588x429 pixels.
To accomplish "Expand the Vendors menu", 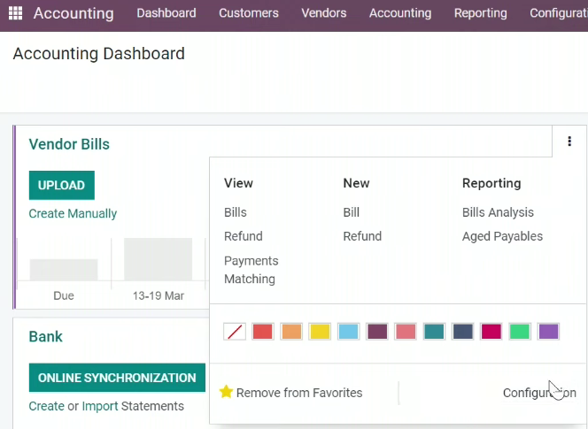I will pyautogui.click(x=324, y=13).
